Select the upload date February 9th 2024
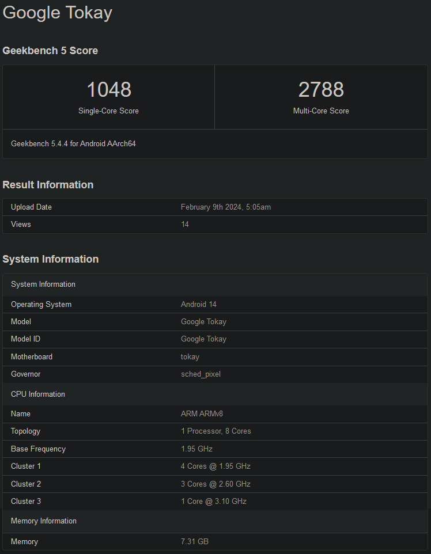 (x=225, y=207)
